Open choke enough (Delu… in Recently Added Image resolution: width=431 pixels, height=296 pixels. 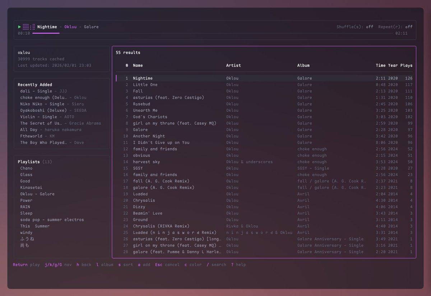(53, 98)
